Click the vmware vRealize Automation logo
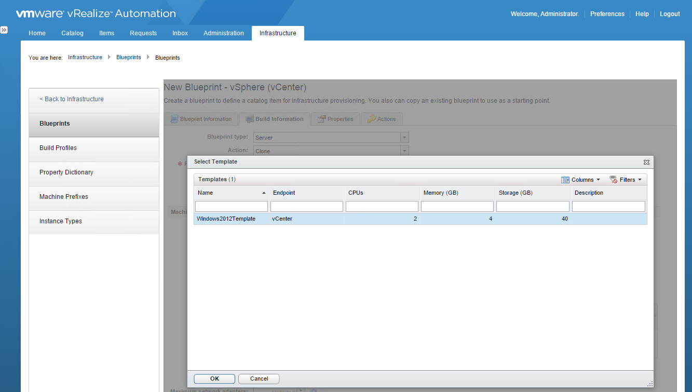Image resolution: width=692 pixels, height=392 pixels. pos(96,13)
